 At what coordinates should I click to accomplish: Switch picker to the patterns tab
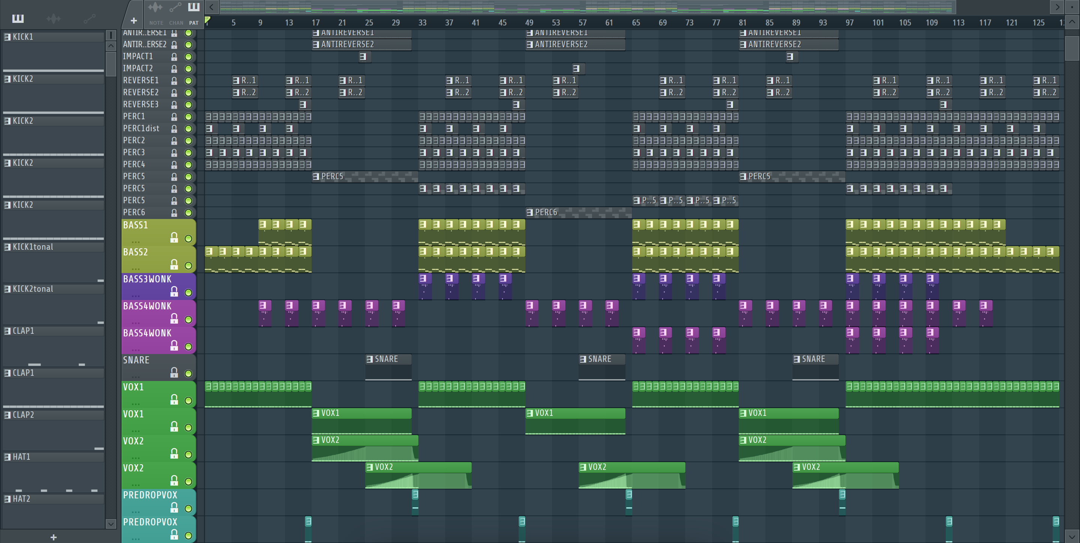coord(18,18)
